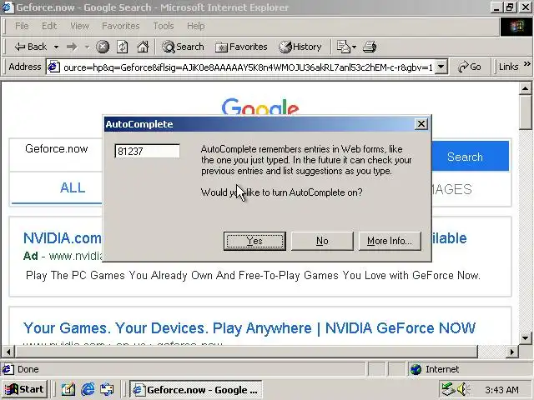Click the Google logo
The image size is (534, 400).
pos(260,107)
